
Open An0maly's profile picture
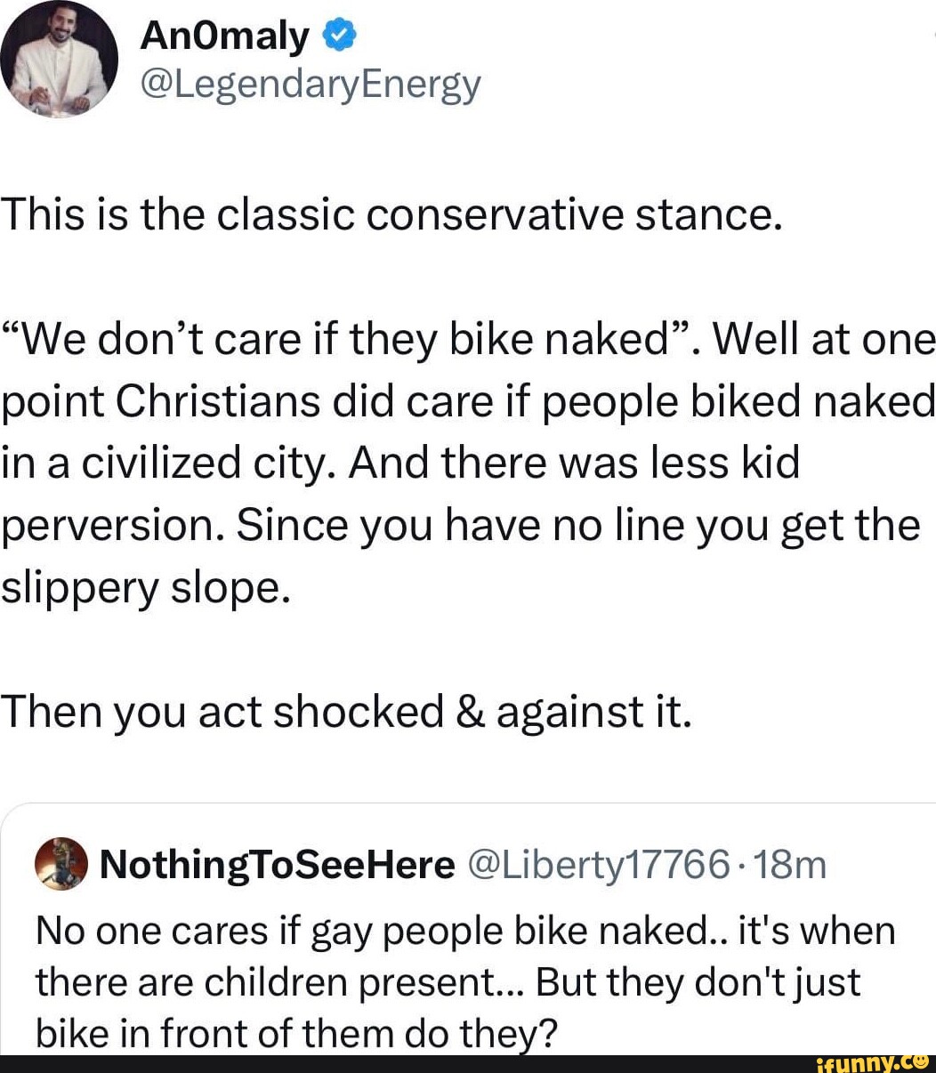point(60,60)
